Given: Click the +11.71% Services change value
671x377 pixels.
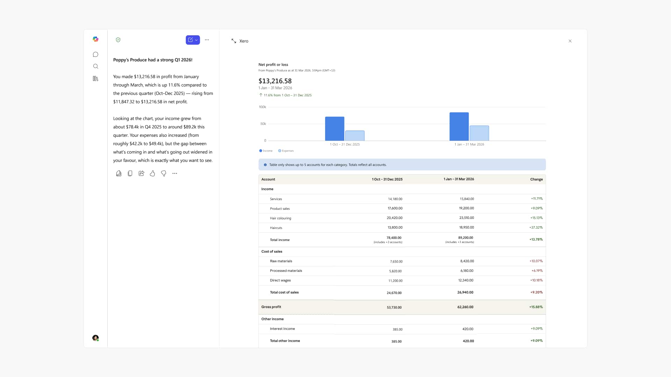Looking at the screenshot, I should click(x=537, y=199).
